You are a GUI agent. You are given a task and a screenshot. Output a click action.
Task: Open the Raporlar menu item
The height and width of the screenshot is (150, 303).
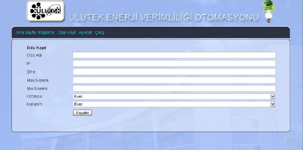pos(47,33)
